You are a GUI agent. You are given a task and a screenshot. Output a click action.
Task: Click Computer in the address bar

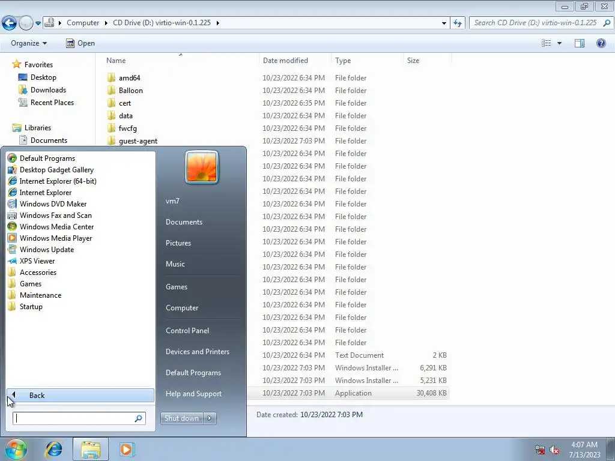pos(83,23)
